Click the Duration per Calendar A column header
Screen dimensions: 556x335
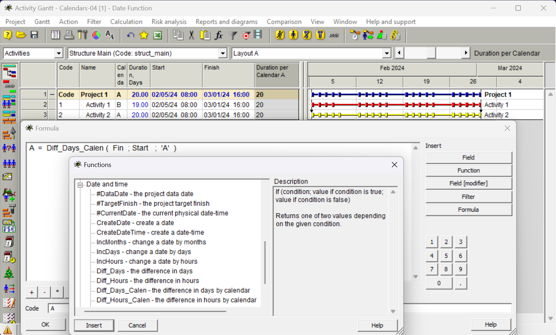coord(276,75)
